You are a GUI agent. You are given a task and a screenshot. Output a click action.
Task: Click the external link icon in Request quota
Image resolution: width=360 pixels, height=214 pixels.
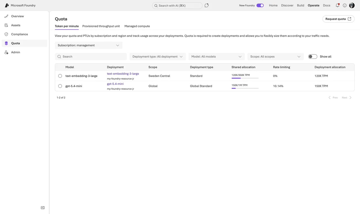click(349, 19)
